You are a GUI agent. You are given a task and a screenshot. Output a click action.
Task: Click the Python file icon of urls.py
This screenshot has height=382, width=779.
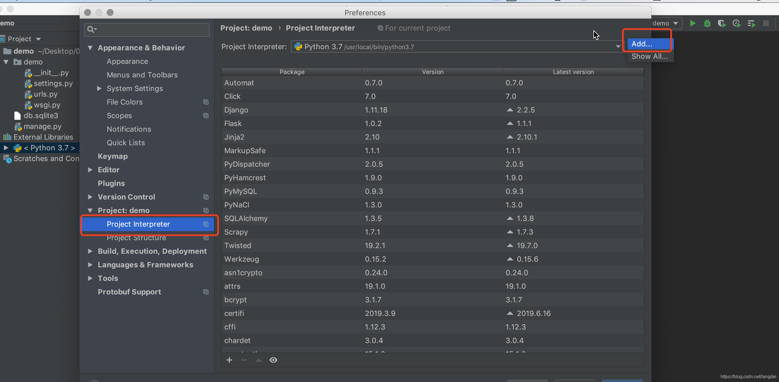[x=29, y=95]
